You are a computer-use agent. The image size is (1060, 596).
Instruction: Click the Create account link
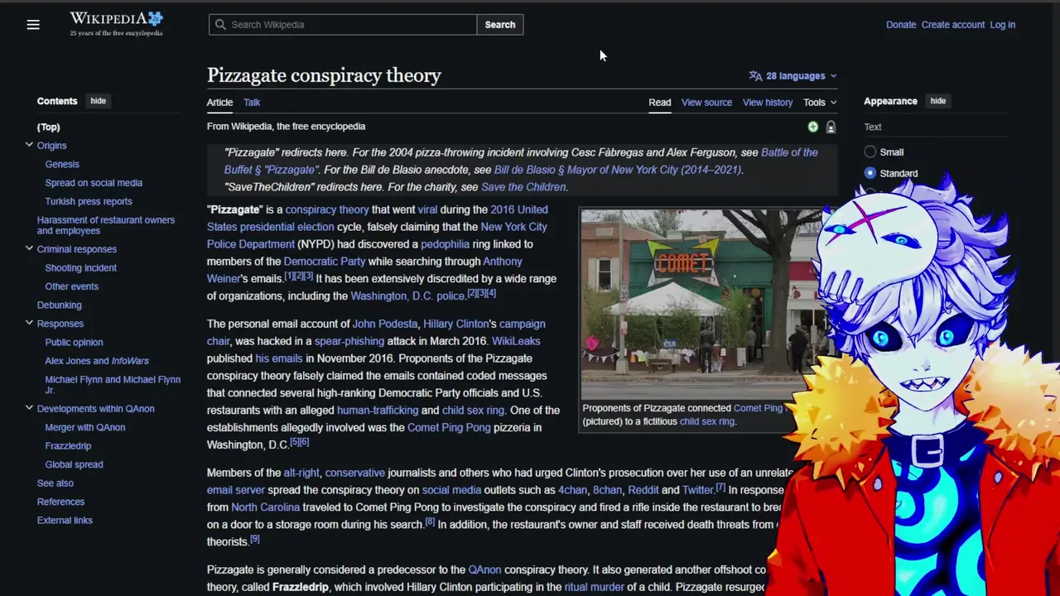pyautogui.click(x=953, y=25)
